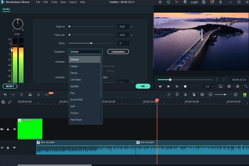
Task: Toggle the lock on video track 1
Action: coord(8,129)
